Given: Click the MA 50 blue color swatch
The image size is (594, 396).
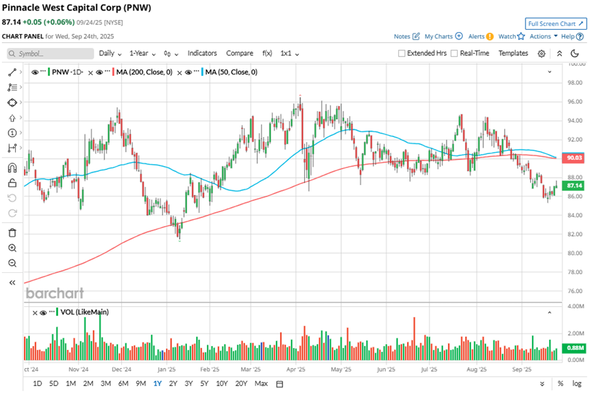Looking at the screenshot, I should tap(203, 72).
